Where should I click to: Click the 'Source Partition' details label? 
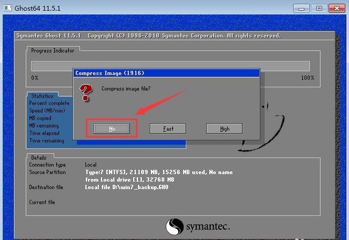coord(47,172)
